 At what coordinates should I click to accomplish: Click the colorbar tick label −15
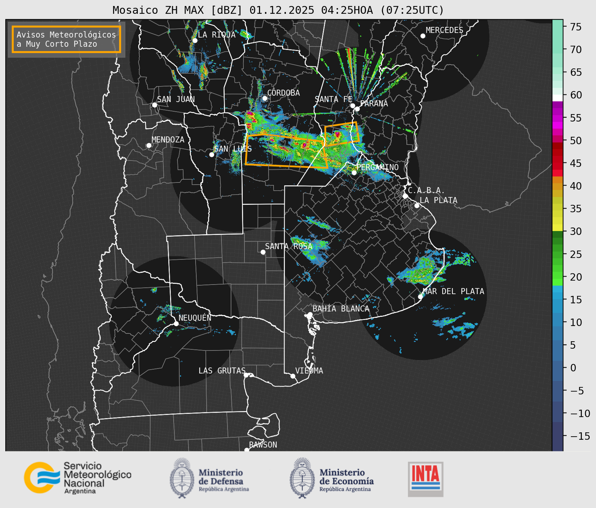coord(580,436)
